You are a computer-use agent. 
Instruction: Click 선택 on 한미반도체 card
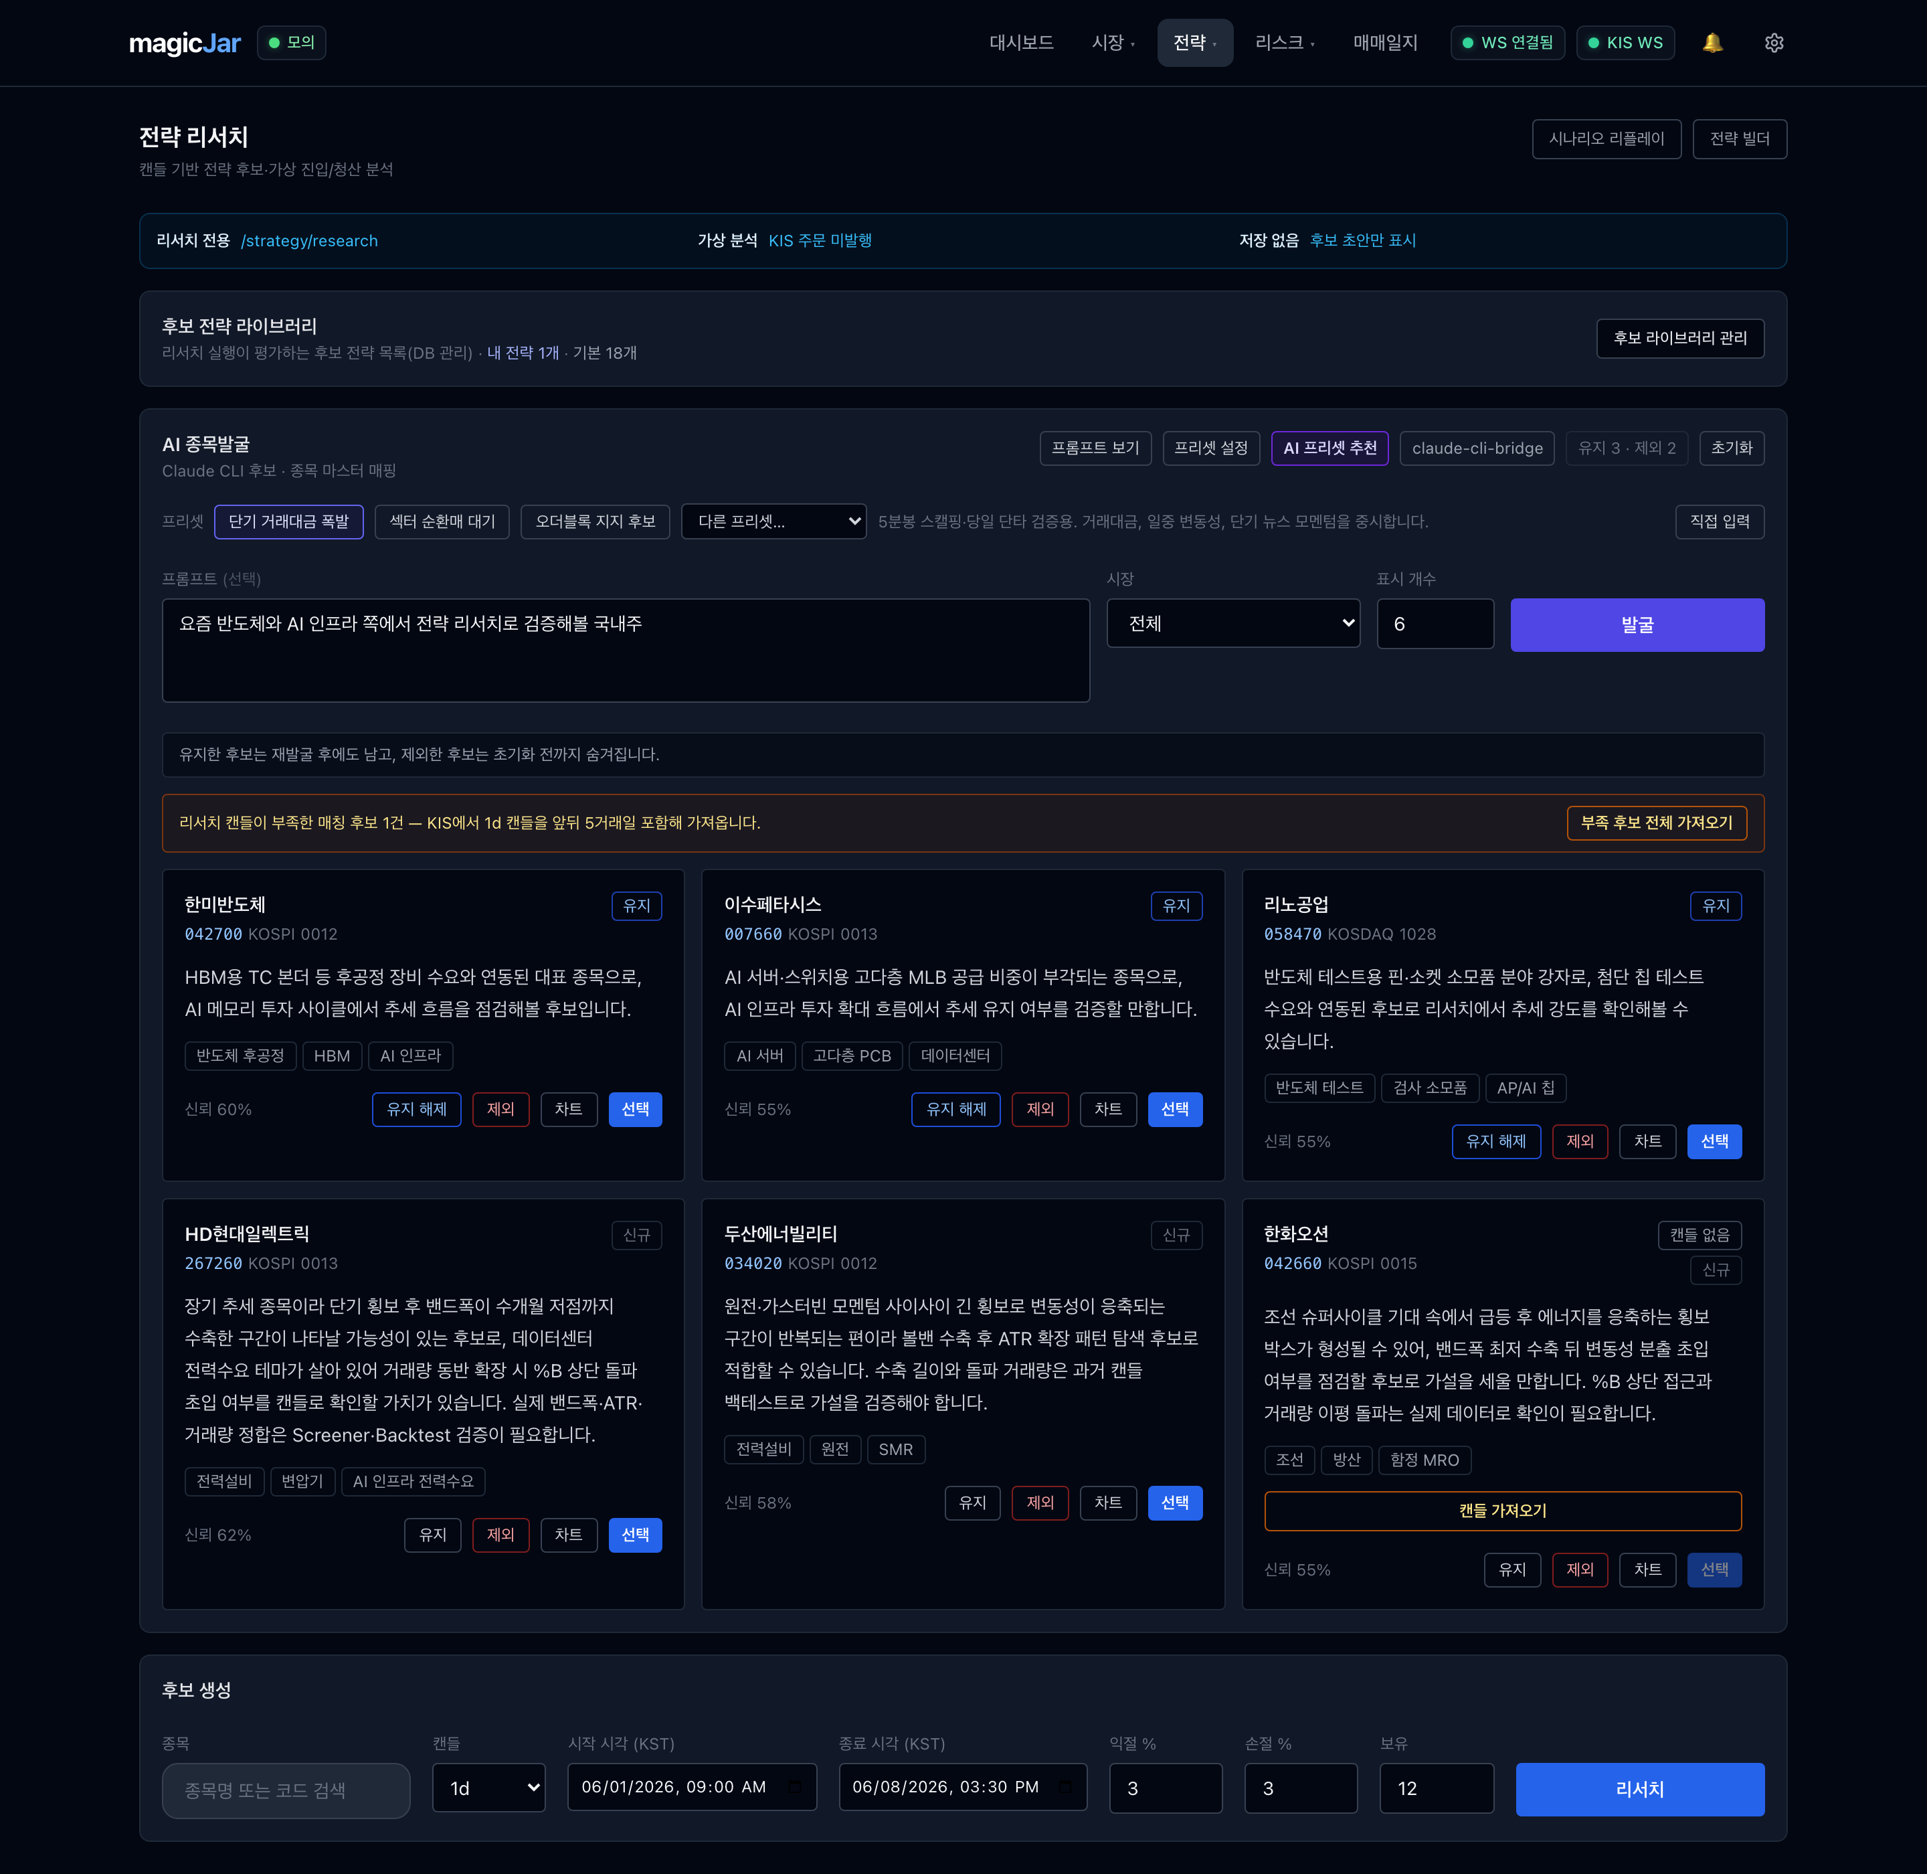pyautogui.click(x=635, y=1109)
